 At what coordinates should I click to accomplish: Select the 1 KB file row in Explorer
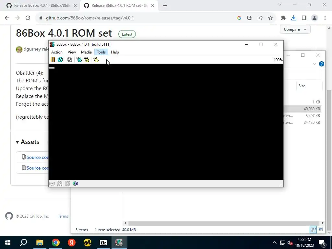tap(302, 102)
